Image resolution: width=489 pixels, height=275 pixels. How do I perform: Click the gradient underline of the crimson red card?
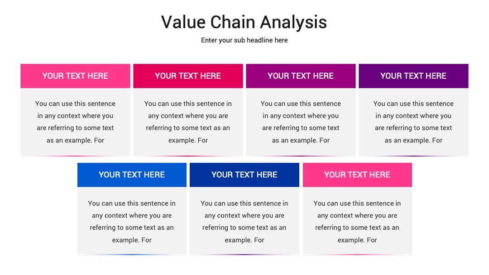188,156
